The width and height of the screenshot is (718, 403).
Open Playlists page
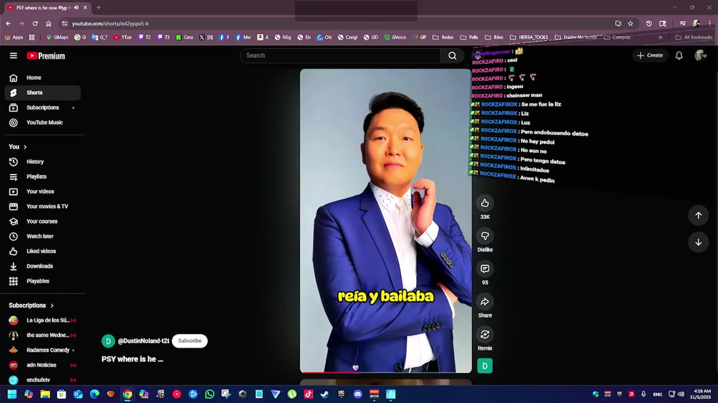(43, 177)
